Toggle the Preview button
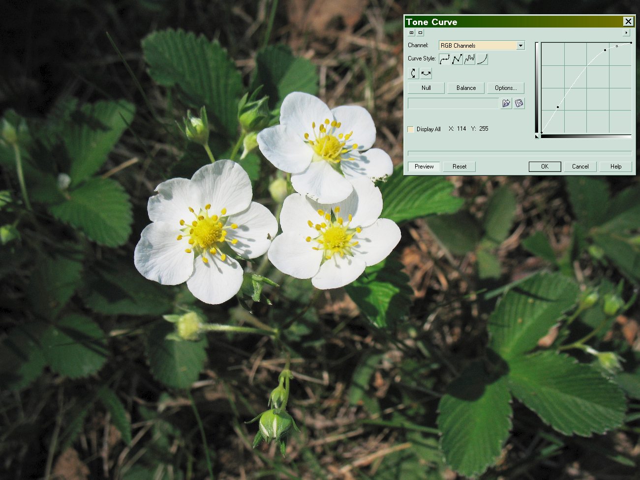Viewport: 640px width, 480px height. pyautogui.click(x=424, y=167)
